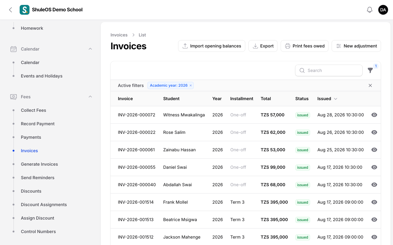Click Calendar sub-item under Calendar group
The image size is (393, 245).
[30, 62]
